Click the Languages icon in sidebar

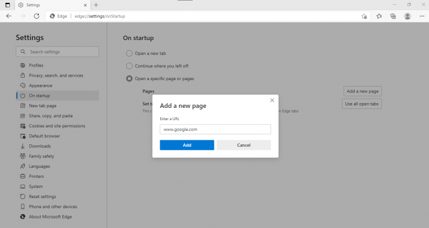(23, 166)
